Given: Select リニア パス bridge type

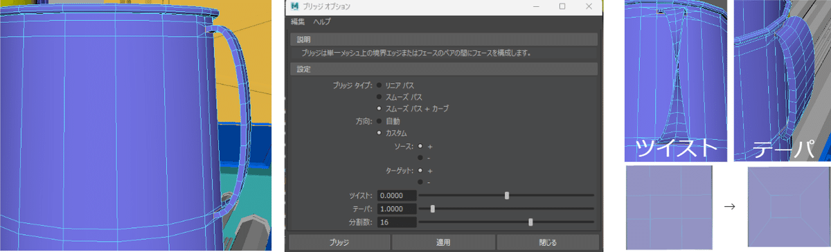Looking at the screenshot, I should tap(379, 85).
